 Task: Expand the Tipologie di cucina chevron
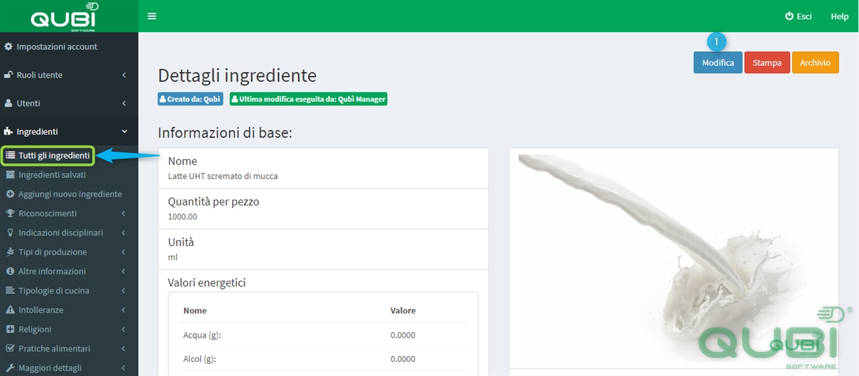pos(124,291)
